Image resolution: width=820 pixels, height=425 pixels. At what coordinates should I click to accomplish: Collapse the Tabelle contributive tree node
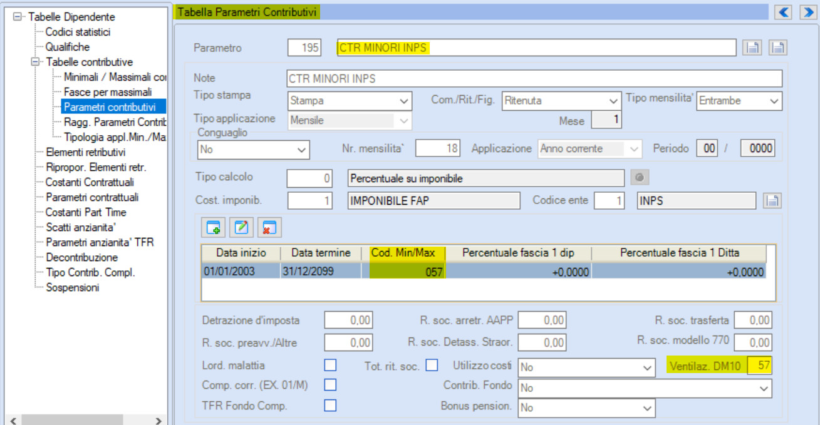pos(35,62)
